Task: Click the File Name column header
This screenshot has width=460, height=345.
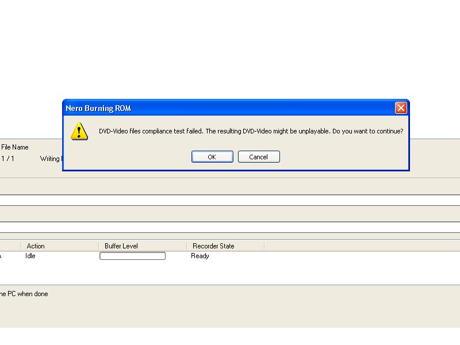Action: [x=15, y=147]
